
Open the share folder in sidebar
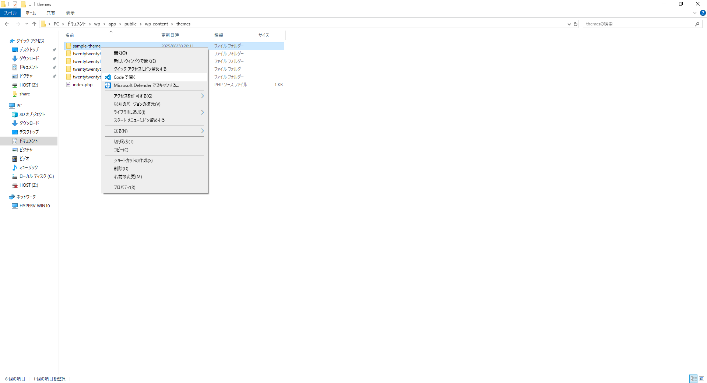[x=25, y=94]
